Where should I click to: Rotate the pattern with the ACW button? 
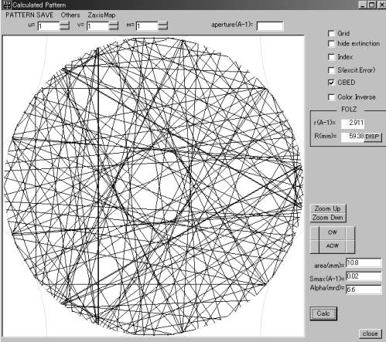coord(333,246)
